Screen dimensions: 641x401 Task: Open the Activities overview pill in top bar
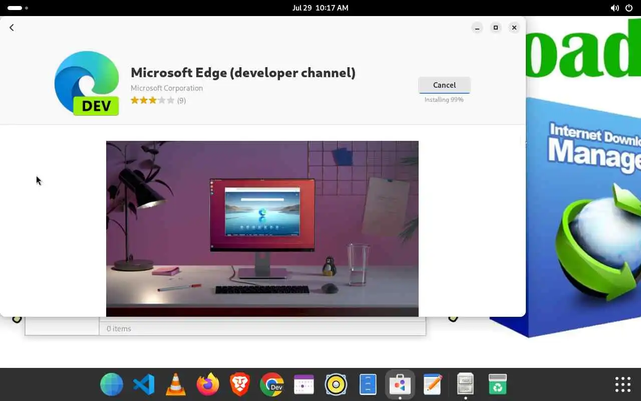pyautogui.click(x=18, y=8)
